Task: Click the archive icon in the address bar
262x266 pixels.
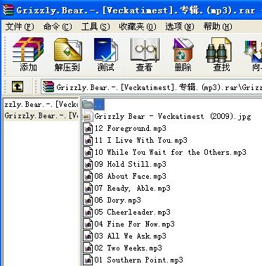Action: (x=48, y=87)
